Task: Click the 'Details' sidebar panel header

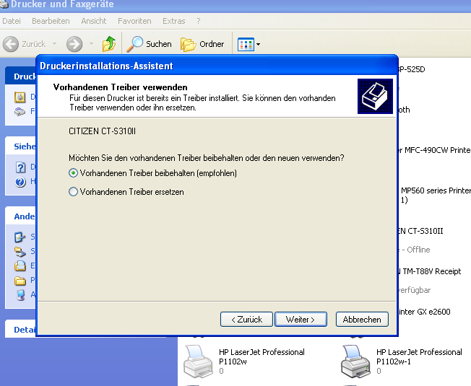Action: point(20,330)
